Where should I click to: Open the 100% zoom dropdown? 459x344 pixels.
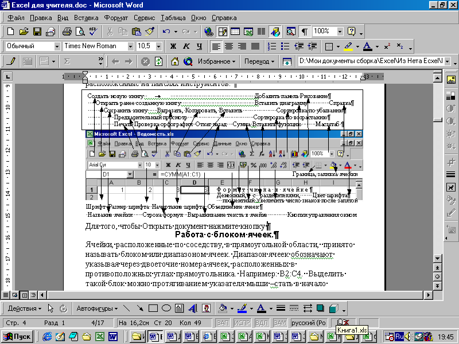340,32
